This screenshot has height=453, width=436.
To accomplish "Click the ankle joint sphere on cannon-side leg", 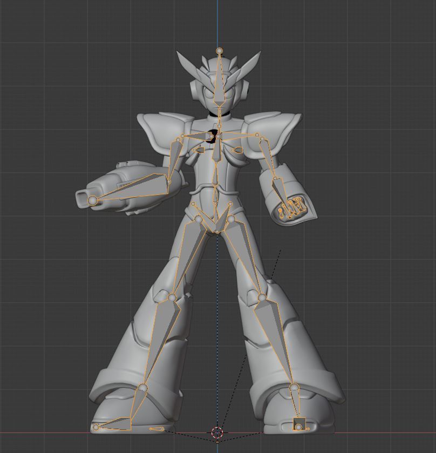I will 142,388.
